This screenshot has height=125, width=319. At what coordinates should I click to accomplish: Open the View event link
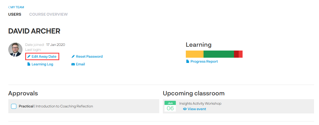pos(197,109)
